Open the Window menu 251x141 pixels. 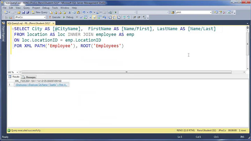(65, 8)
